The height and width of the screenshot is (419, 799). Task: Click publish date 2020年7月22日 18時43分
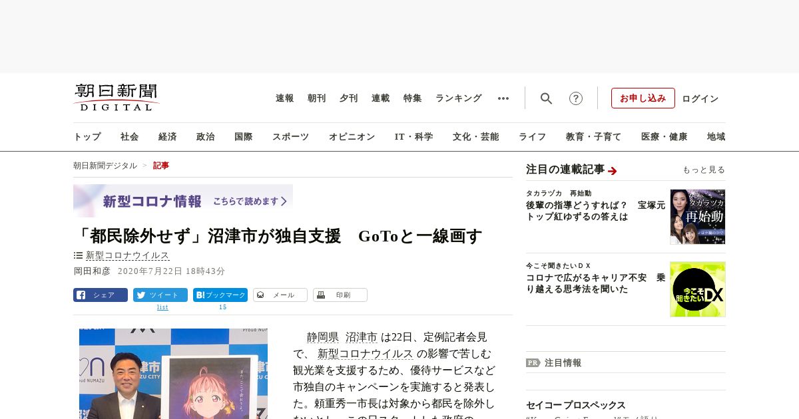(171, 271)
